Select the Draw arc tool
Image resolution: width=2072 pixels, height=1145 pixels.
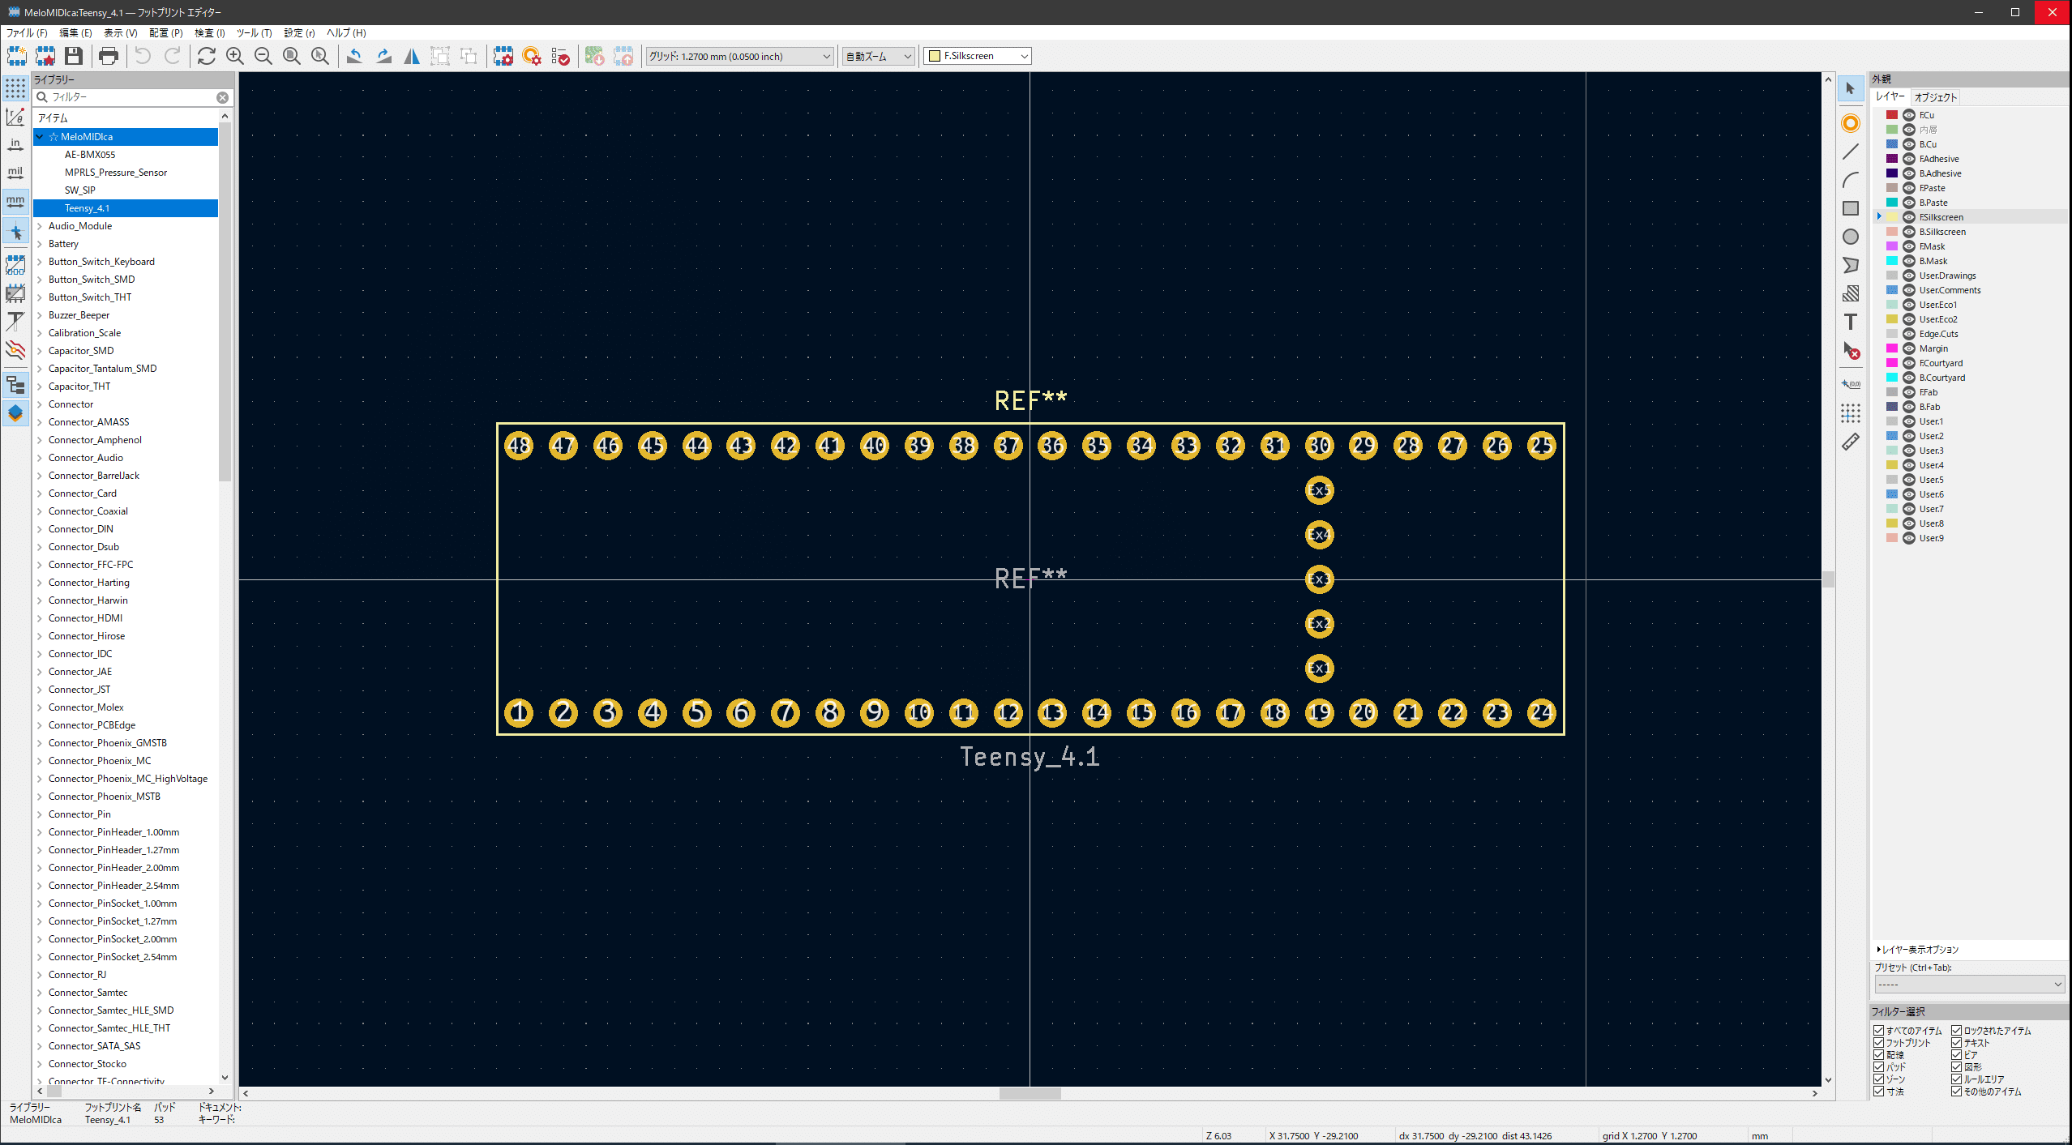tap(1851, 180)
